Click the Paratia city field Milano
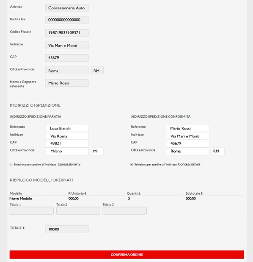Image resolution: width=253 pixels, height=262 pixels. pyautogui.click(x=66, y=151)
